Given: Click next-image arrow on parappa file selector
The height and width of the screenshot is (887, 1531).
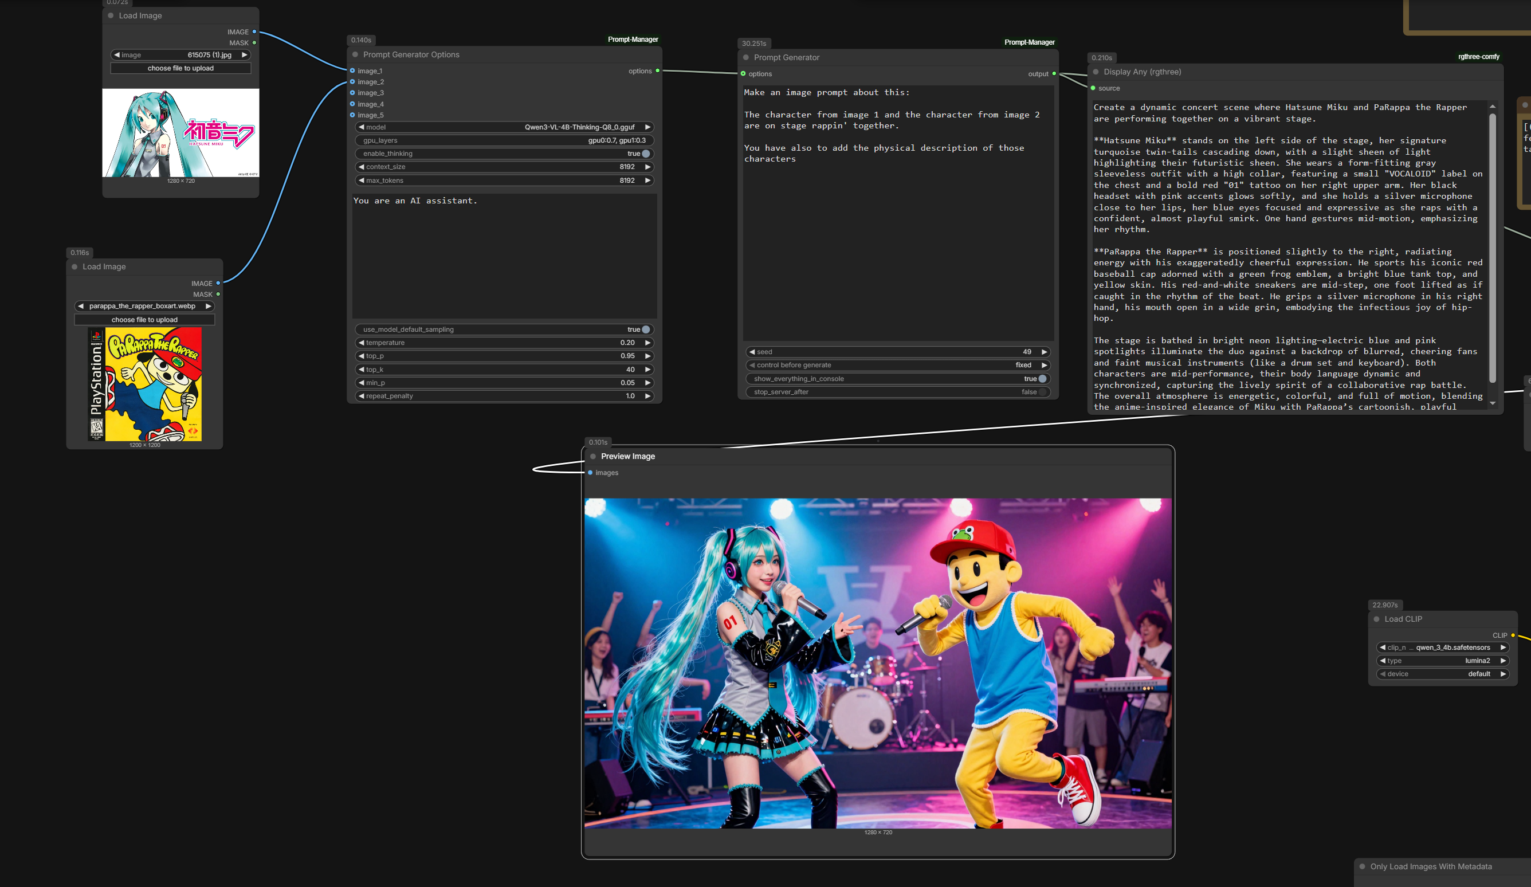Looking at the screenshot, I should 209,306.
